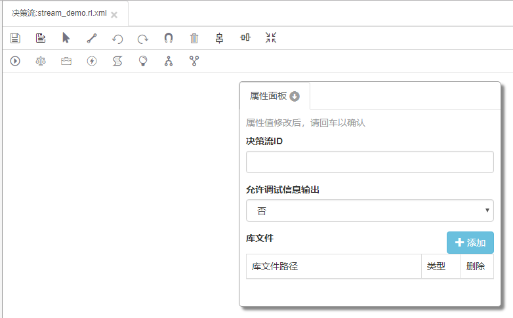Click the Save icon in toolbar
The height and width of the screenshot is (318, 513).
coord(15,38)
